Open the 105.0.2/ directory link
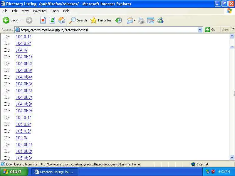Screen dimensions: 235x176 click(x=23, y=124)
